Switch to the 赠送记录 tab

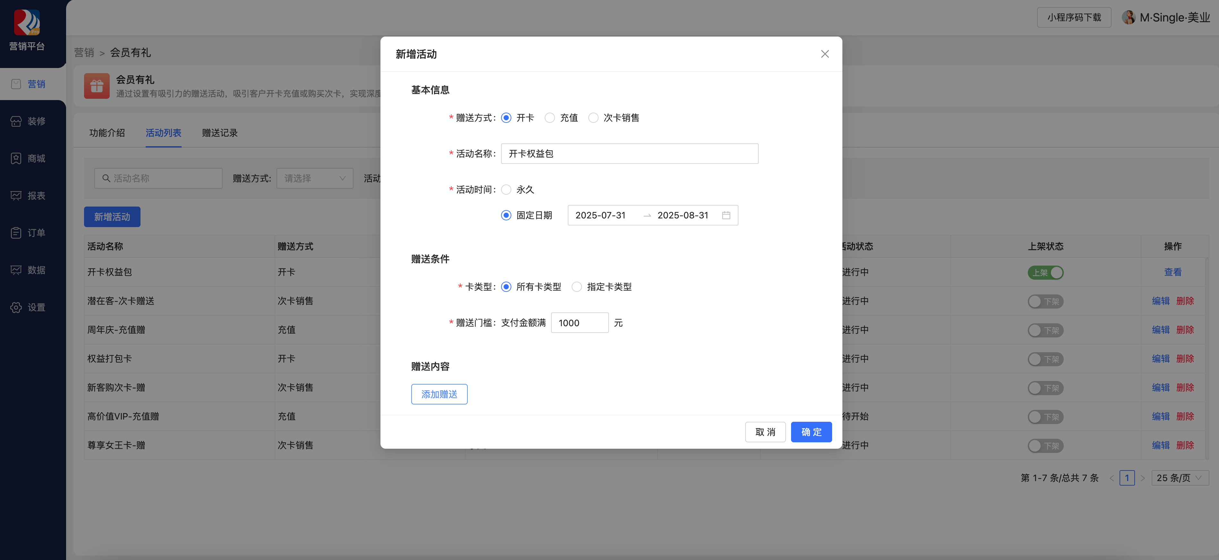(219, 133)
